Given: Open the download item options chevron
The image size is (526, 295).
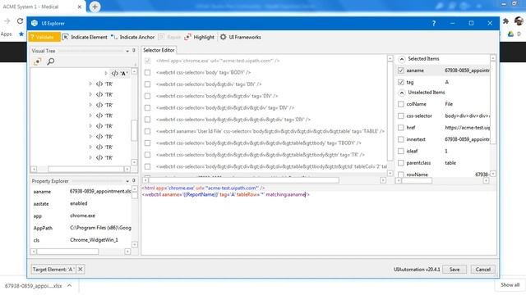Looking at the screenshot, I should [x=69, y=286].
